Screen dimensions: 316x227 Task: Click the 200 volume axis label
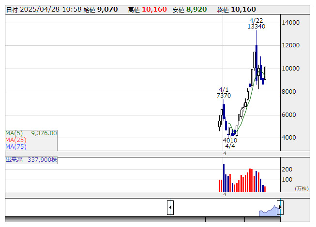[x=287, y=170]
